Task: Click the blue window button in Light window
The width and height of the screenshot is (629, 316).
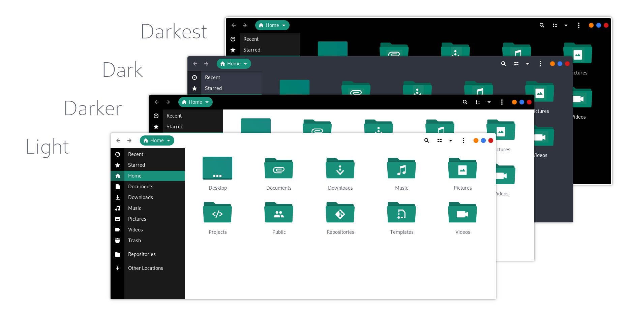Action: (x=483, y=140)
